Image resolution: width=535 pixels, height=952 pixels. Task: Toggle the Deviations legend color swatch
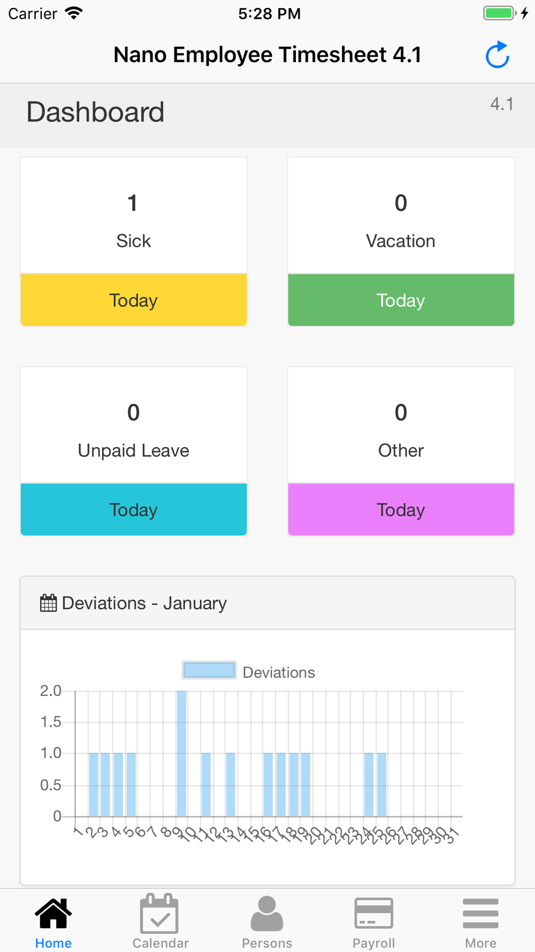click(209, 670)
